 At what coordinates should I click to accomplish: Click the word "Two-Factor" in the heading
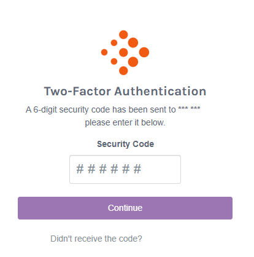(x=77, y=91)
